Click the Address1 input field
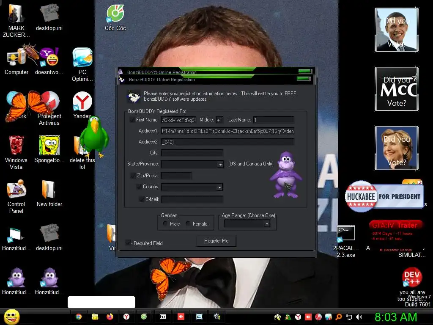This screenshot has height=325, width=433. click(x=227, y=131)
